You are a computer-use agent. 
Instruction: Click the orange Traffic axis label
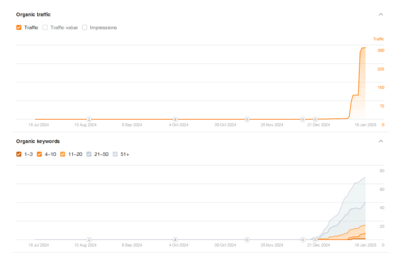378,39
